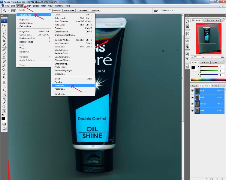Select the Rectangular Marquee tool
The height and width of the screenshot is (180, 226).
tap(4, 29)
